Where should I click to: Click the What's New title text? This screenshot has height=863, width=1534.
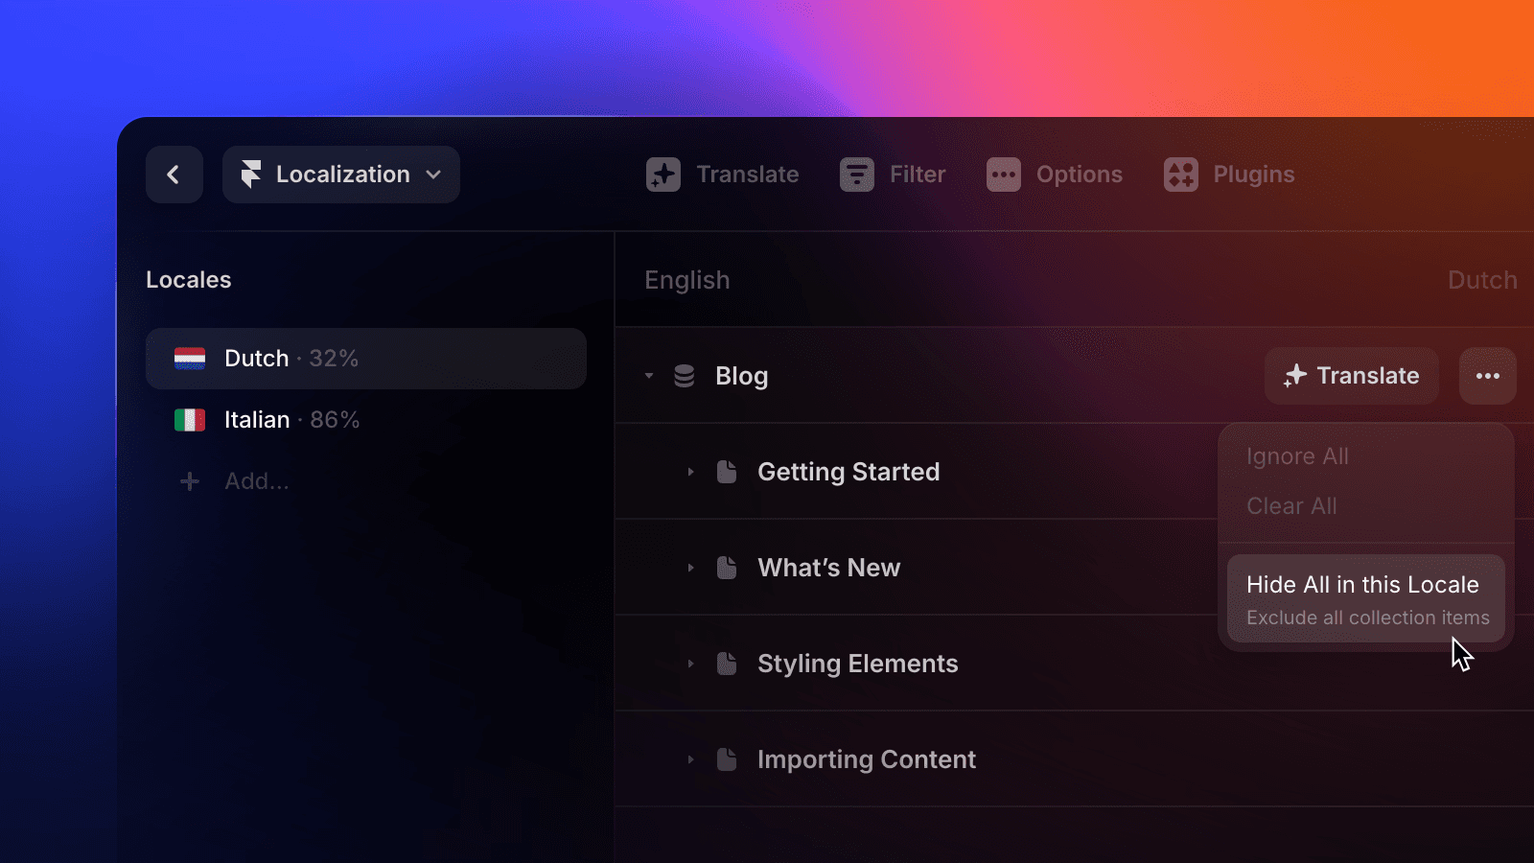pos(829,568)
